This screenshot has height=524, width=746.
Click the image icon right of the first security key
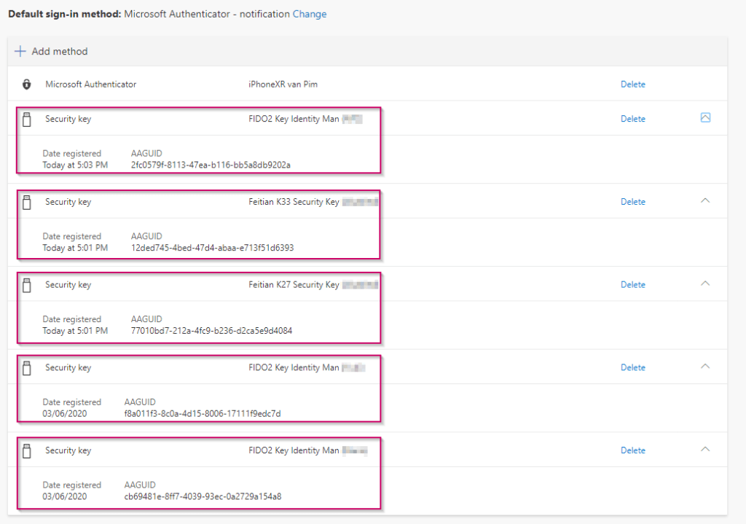coord(704,118)
